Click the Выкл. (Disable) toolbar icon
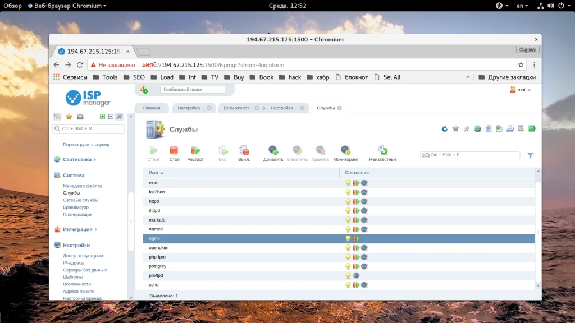Screen dimensions: 575x323 244,150
